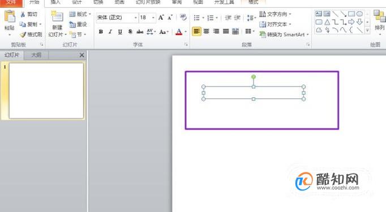386x212 pixels.
Task: Create a new slide with 新建幻灯片
Action: click(57, 24)
